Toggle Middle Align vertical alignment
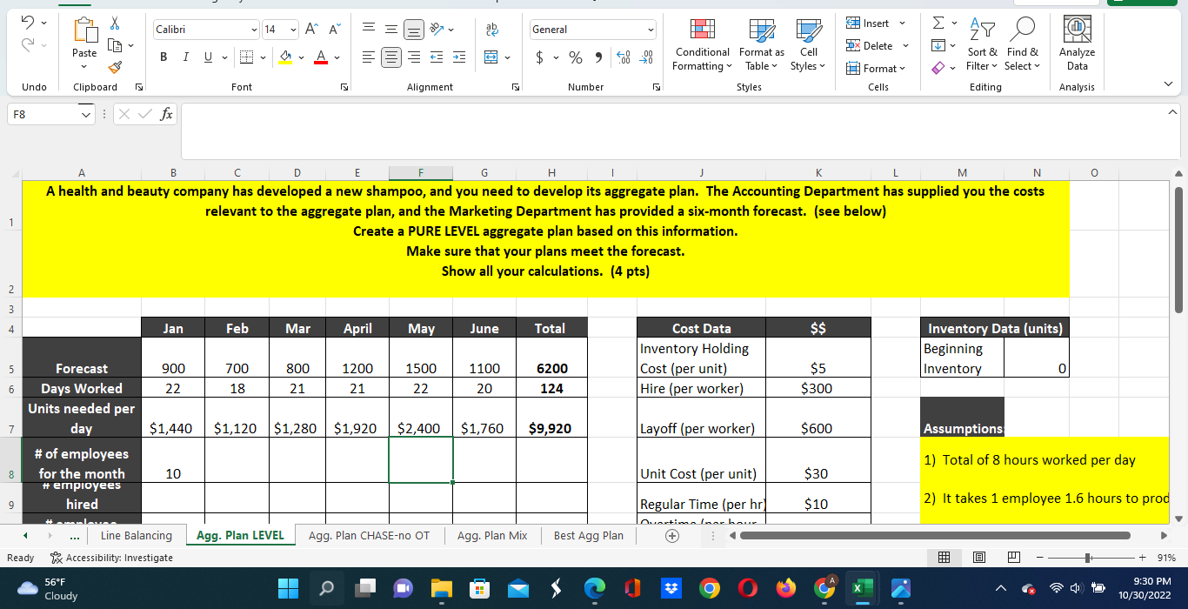 [392, 30]
